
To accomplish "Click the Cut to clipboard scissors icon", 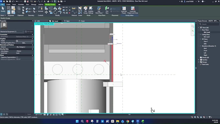I will (x=23, y=7).
